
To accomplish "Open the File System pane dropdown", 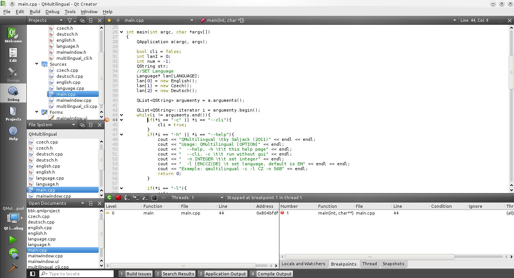I will tap(52, 125).
